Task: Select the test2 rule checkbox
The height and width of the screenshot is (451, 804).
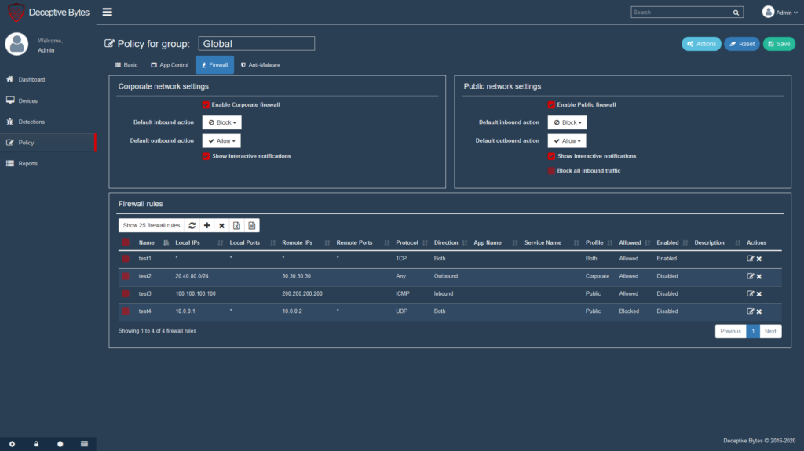Action: pos(126,276)
